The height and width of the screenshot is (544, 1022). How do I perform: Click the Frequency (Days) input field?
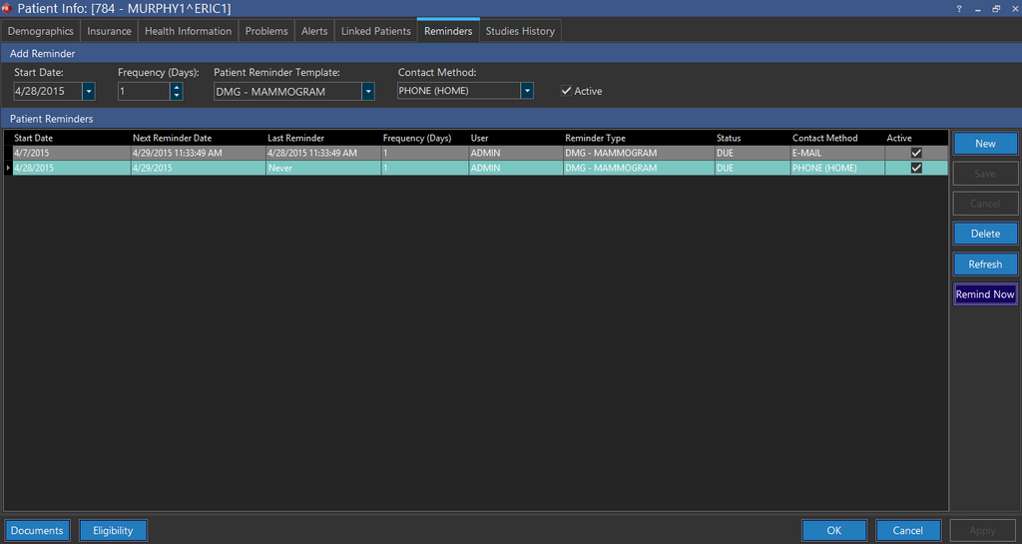tap(143, 91)
